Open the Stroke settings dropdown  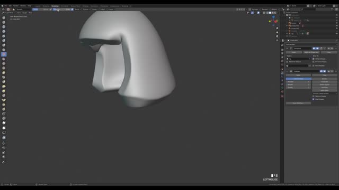(x=95, y=9)
